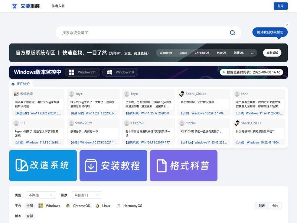Click avatar of user 111
The width and height of the screenshot is (297, 223).
coord(16,123)
